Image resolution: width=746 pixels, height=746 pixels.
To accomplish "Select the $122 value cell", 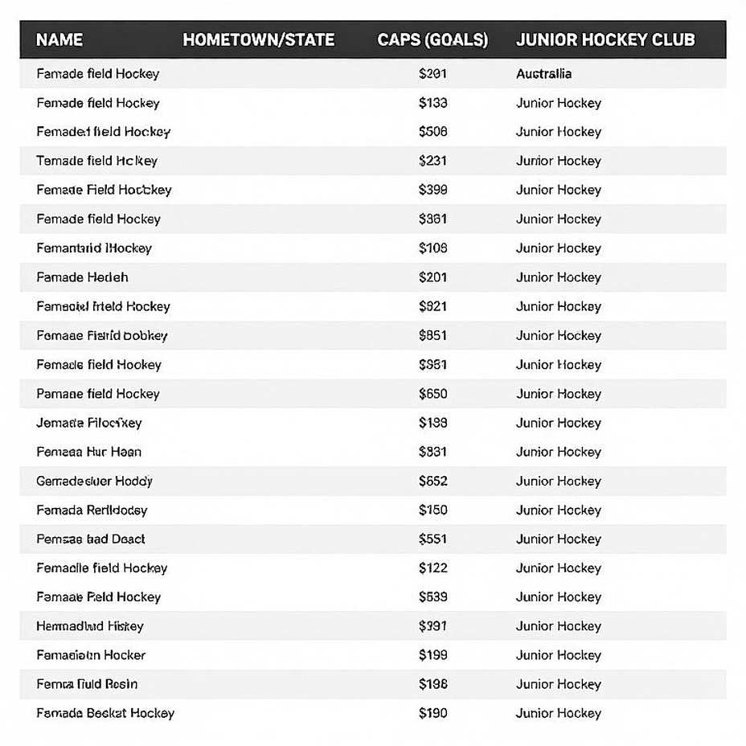I will (433, 568).
